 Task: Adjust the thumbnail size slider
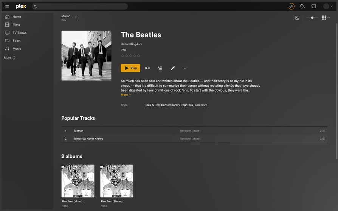click(x=312, y=18)
